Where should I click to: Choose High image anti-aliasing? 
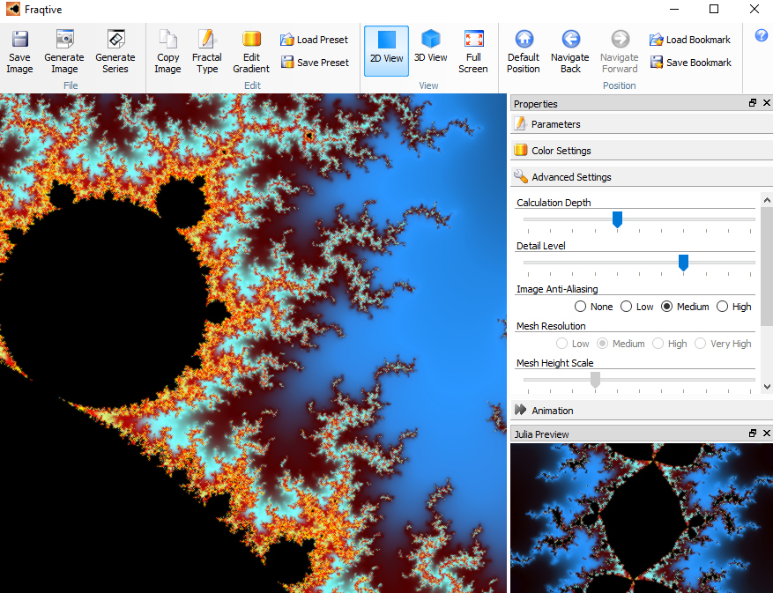pyautogui.click(x=723, y=307)
